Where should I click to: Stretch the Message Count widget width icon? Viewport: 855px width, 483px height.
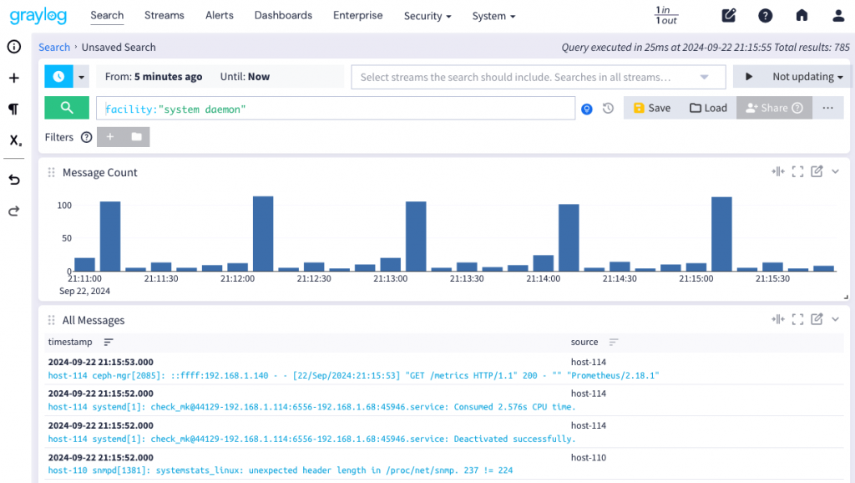point(778,171)
